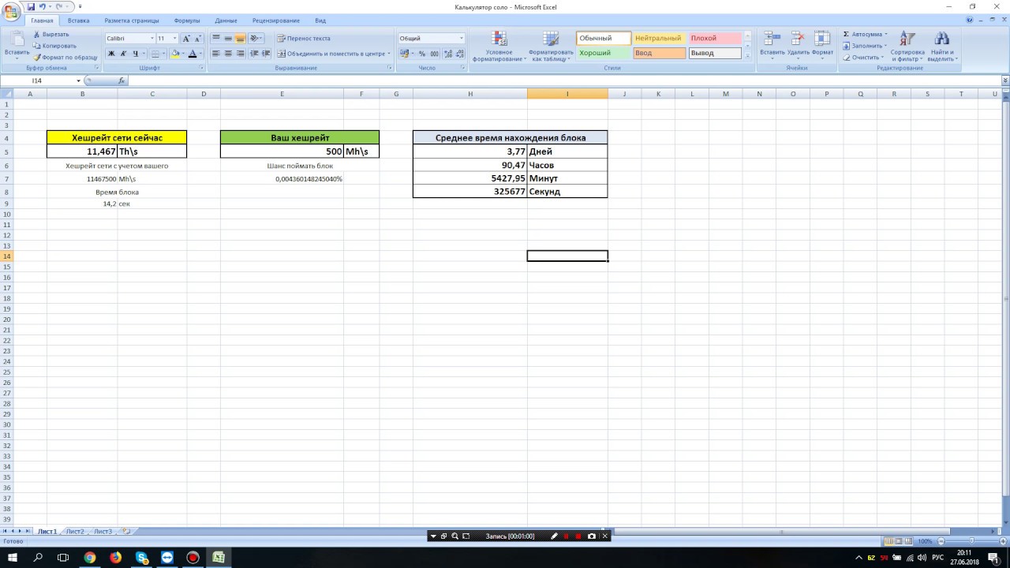
Task: Apply the Хороший cell style
Action: (604, 53)
